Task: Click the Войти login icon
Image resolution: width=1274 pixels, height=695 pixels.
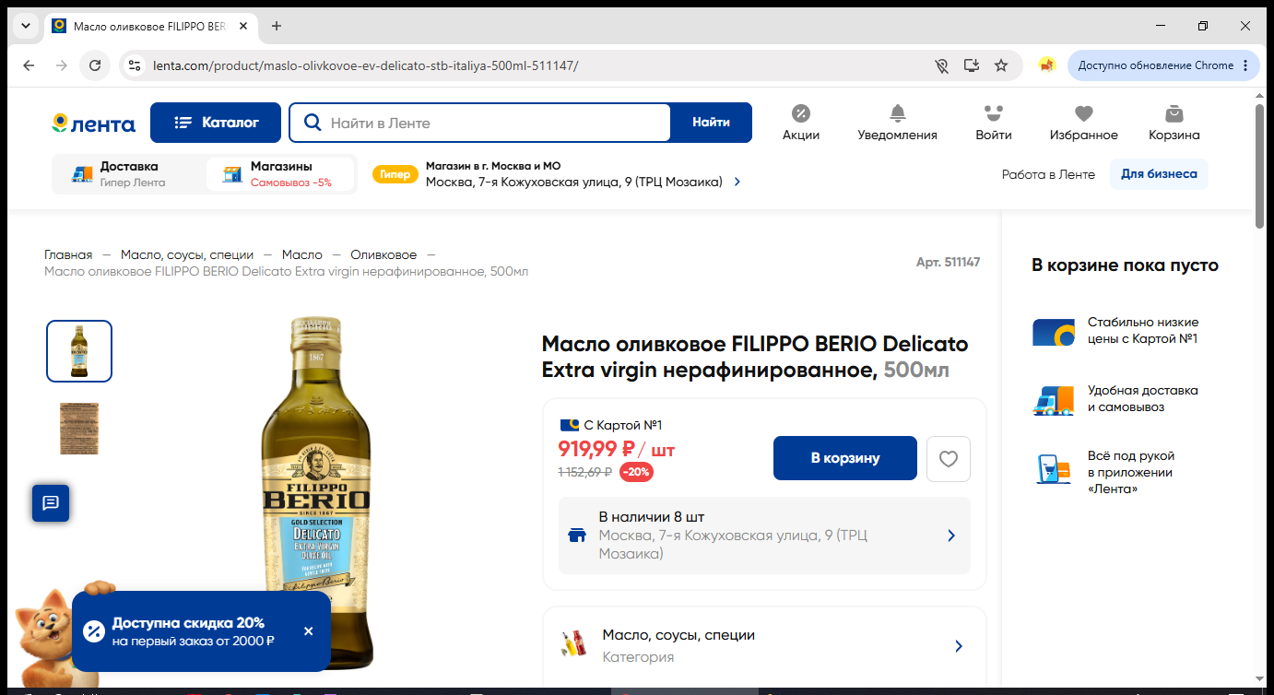Action: [x=993, y=123]
